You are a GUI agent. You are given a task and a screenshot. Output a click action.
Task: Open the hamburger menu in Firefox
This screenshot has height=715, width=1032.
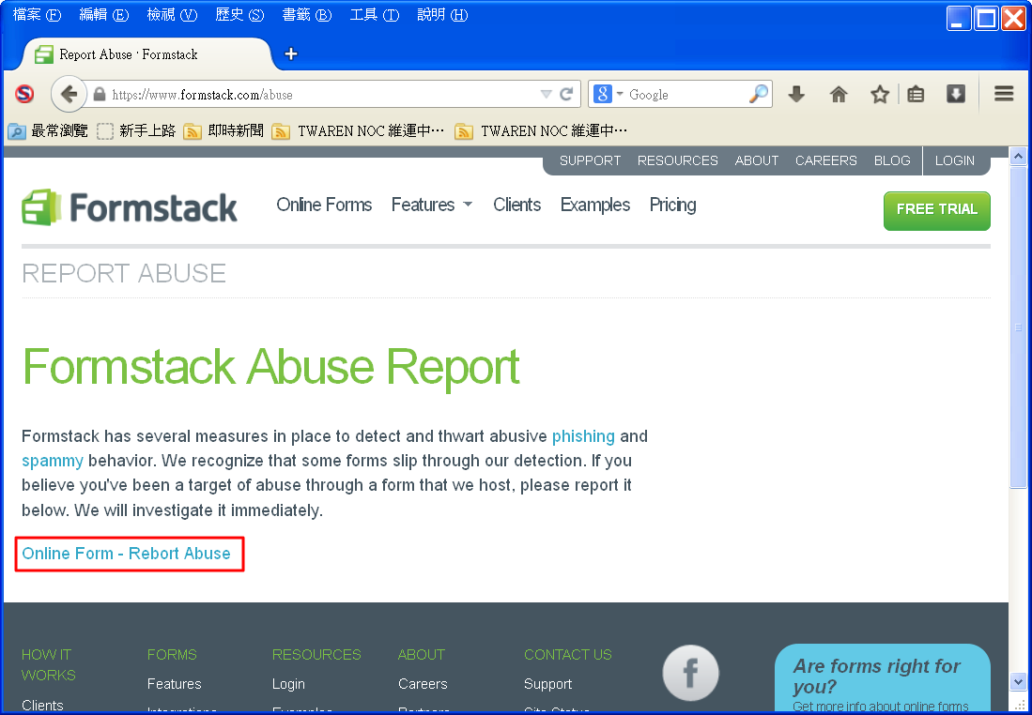pyautogui.click(x=1004, y=94)
